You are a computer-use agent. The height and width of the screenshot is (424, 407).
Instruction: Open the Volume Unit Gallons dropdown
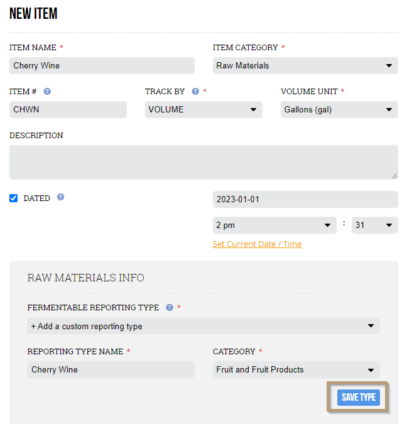339,109
